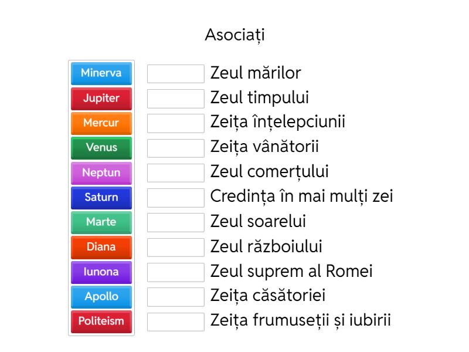The image size is (469, 352).
Task: Select the Jupiter tile
Action: tap(101, 99)
